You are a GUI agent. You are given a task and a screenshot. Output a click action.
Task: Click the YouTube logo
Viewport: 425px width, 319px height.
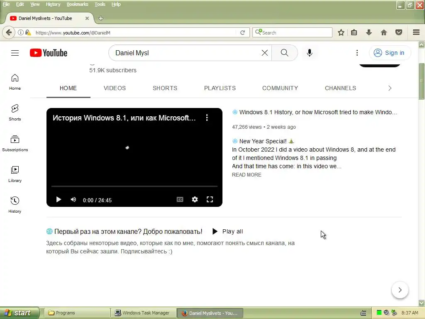point(49,53)
